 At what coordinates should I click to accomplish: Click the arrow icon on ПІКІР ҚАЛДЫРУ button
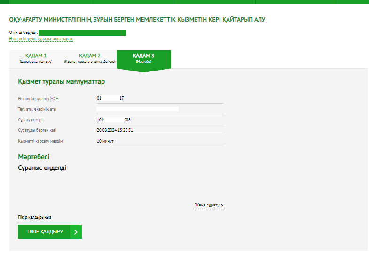[x=76, y=232]
